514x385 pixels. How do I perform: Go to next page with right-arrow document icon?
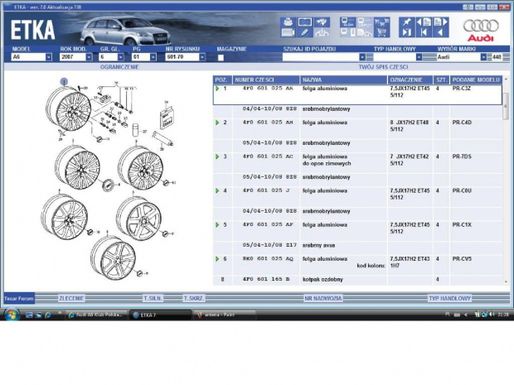440,22
